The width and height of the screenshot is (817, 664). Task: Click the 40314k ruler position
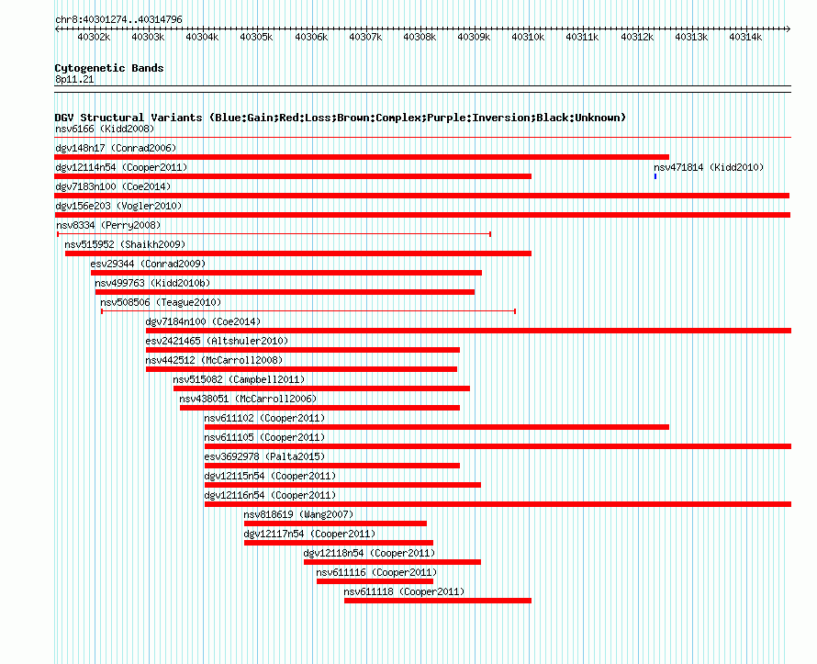tap(746, 37)
